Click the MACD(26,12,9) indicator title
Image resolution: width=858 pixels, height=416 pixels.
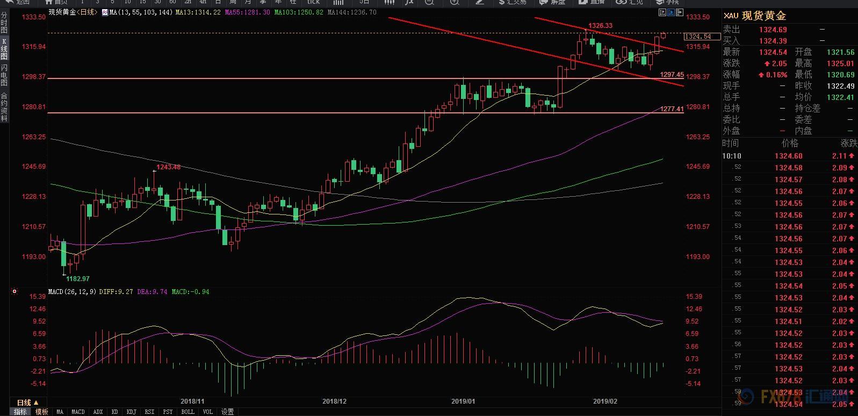click(72, 292)
